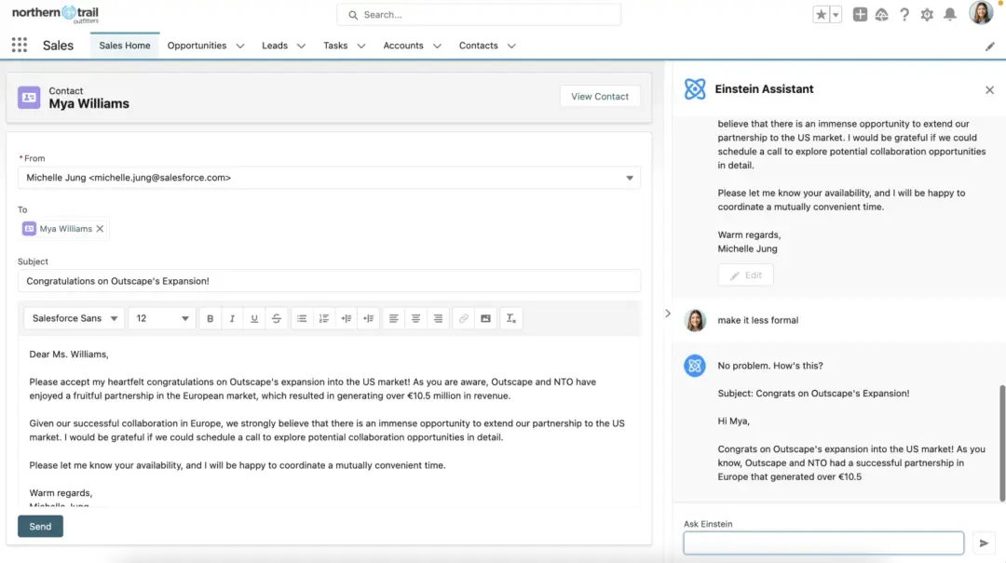Click the Ask Einstein input field

click(x=823, y=543)
